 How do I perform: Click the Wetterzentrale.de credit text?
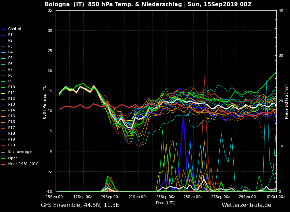pyautogui.click(x=246, y=205)
